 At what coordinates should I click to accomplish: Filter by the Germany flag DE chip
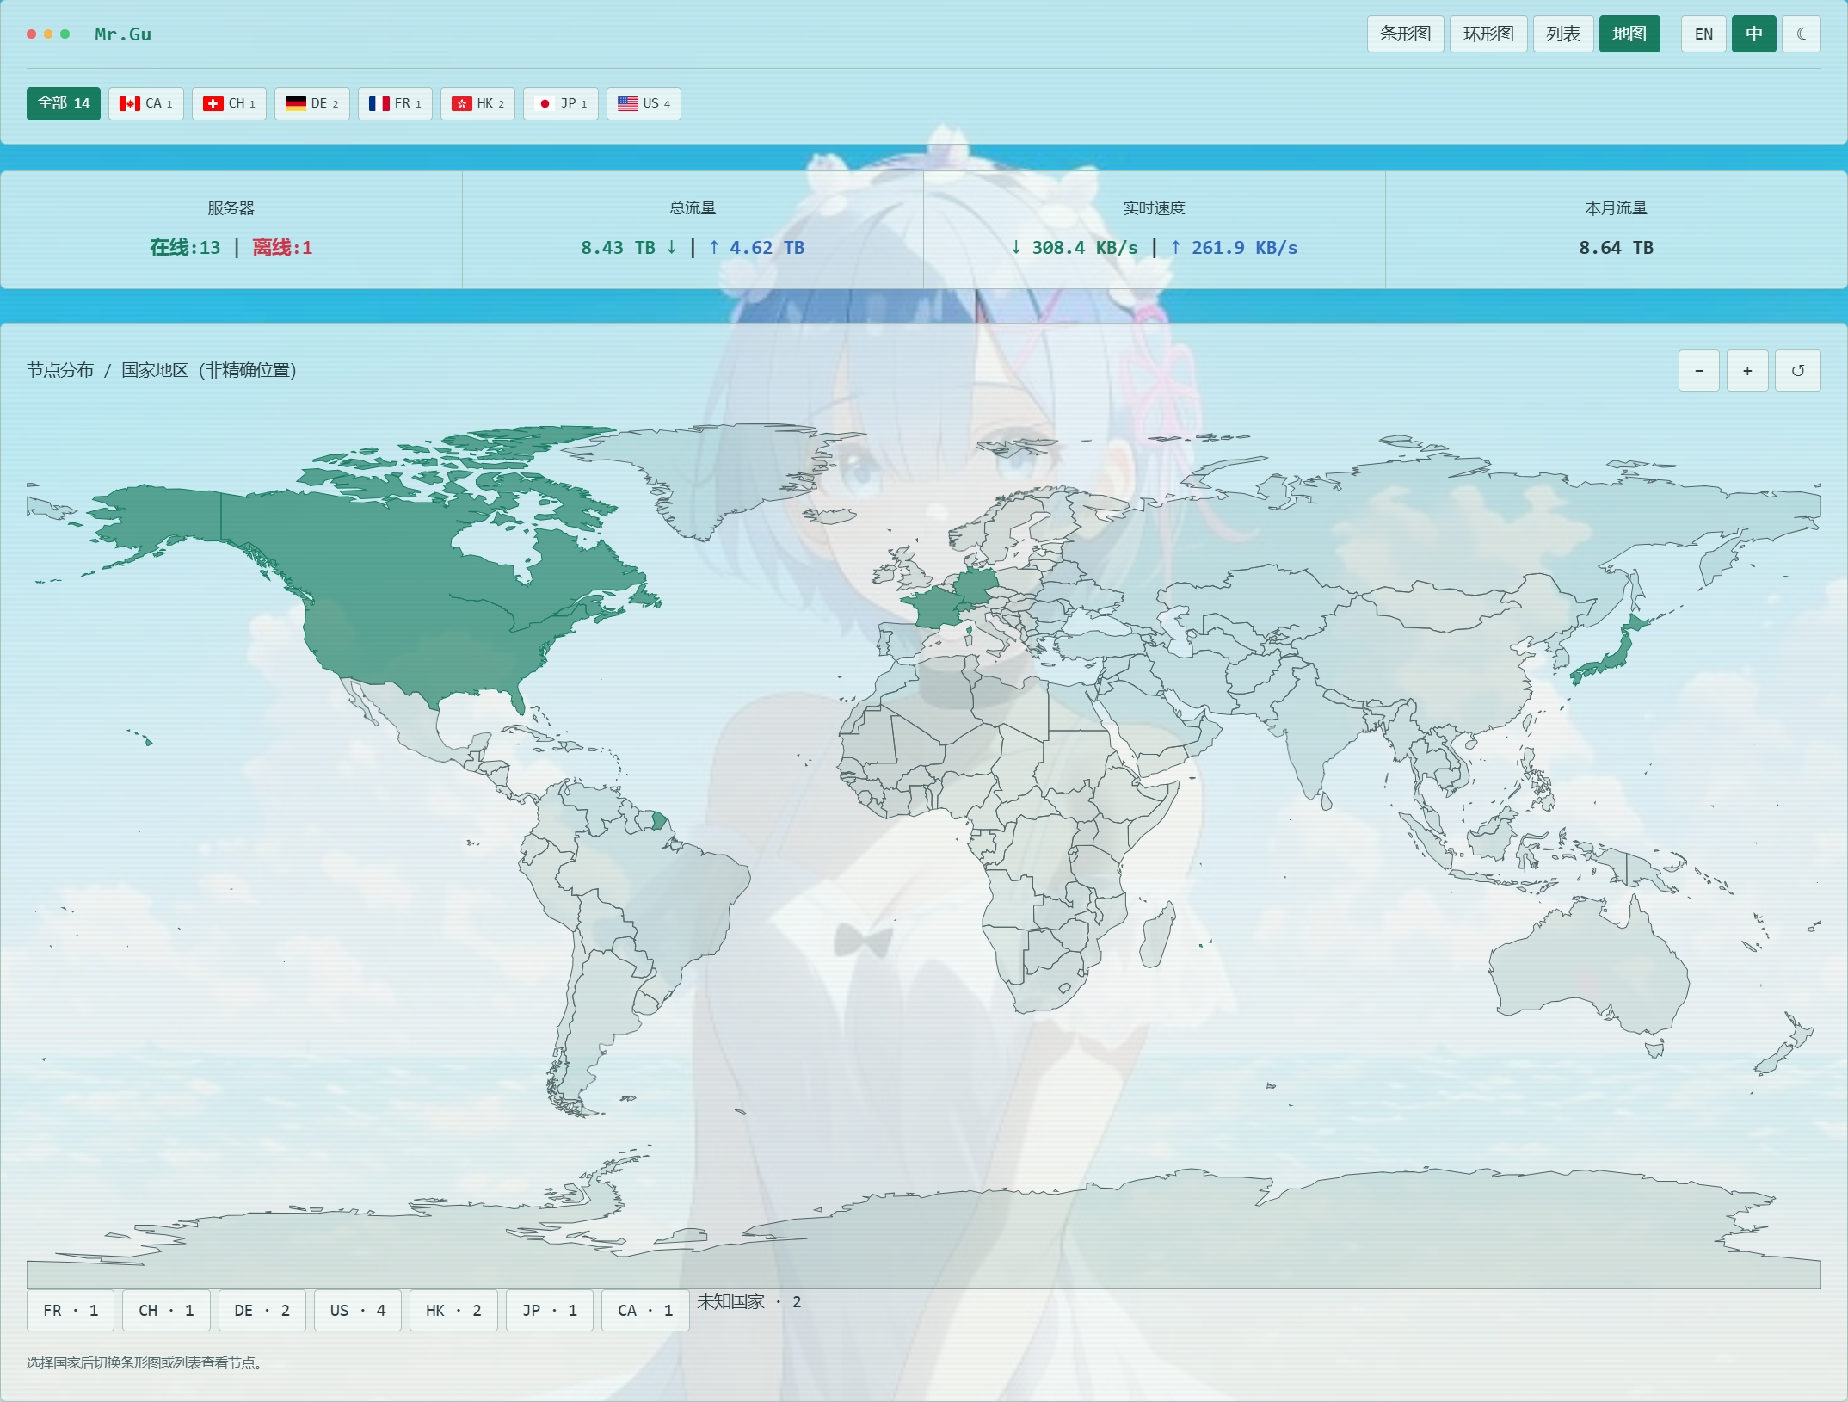[x=312, y=103]
